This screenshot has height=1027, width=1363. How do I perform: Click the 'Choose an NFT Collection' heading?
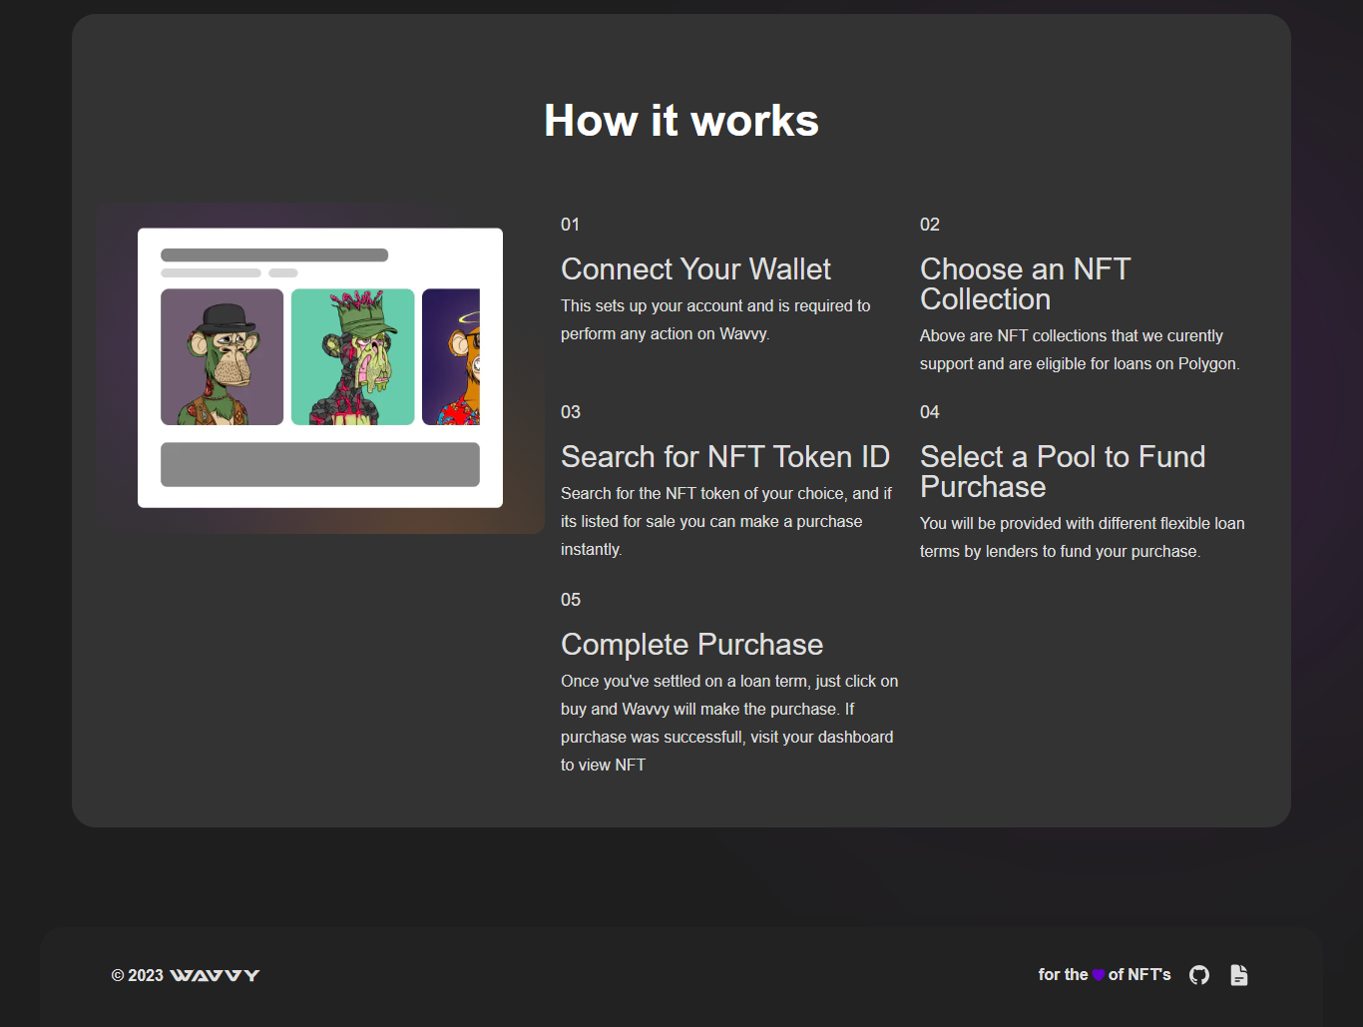1025,283
